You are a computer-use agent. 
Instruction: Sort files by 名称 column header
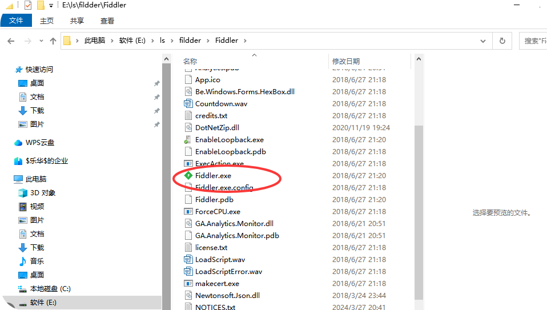(x=190, y=62)
